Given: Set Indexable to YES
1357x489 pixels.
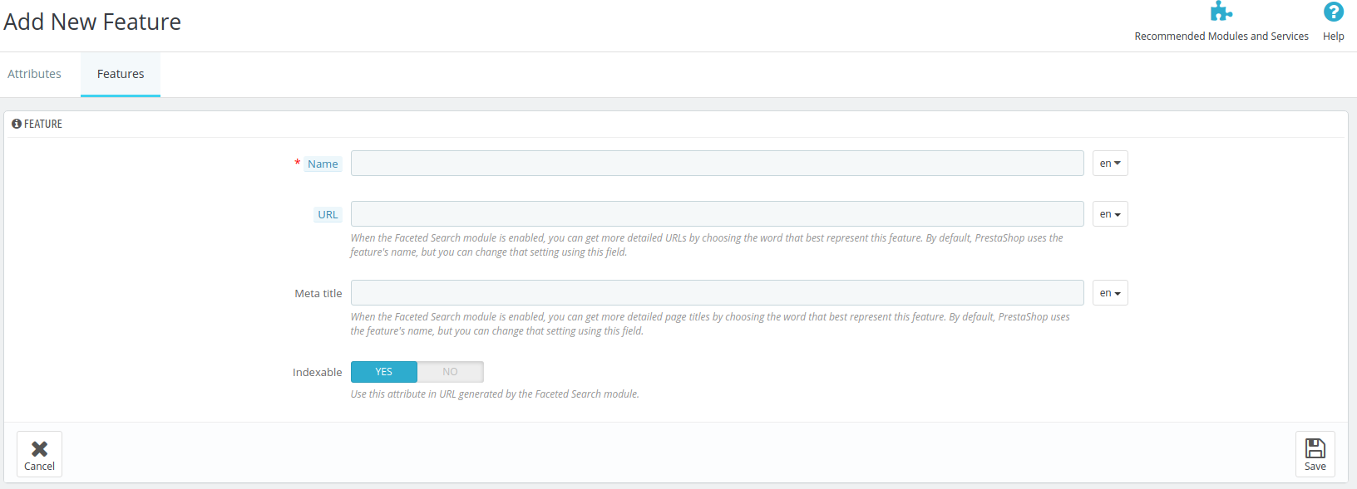Looking at the screenshot, I should (x=383, y=372).
